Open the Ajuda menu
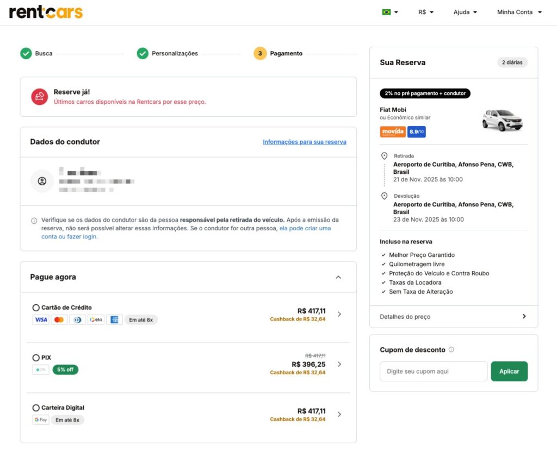This screenshot has height=453, width=557. point(465,12)
